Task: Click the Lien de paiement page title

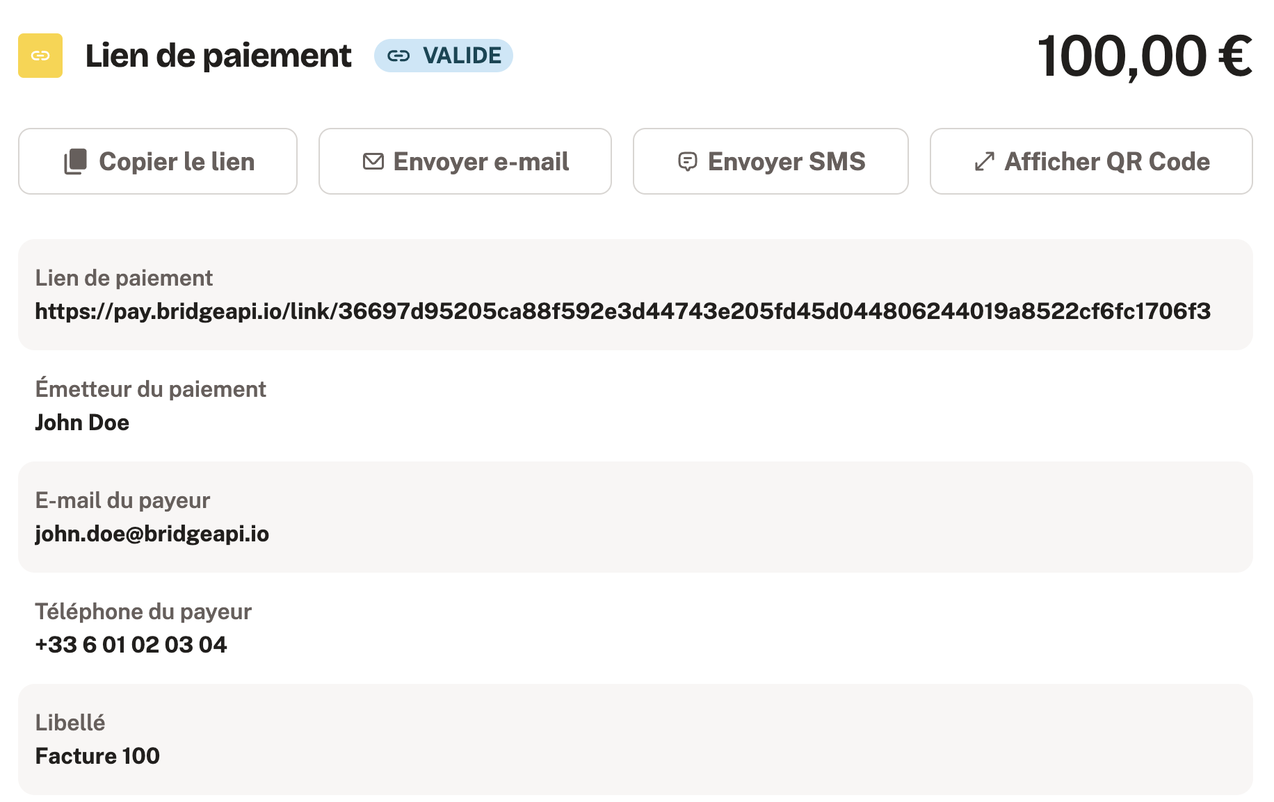Action: [x=218, y=56]
